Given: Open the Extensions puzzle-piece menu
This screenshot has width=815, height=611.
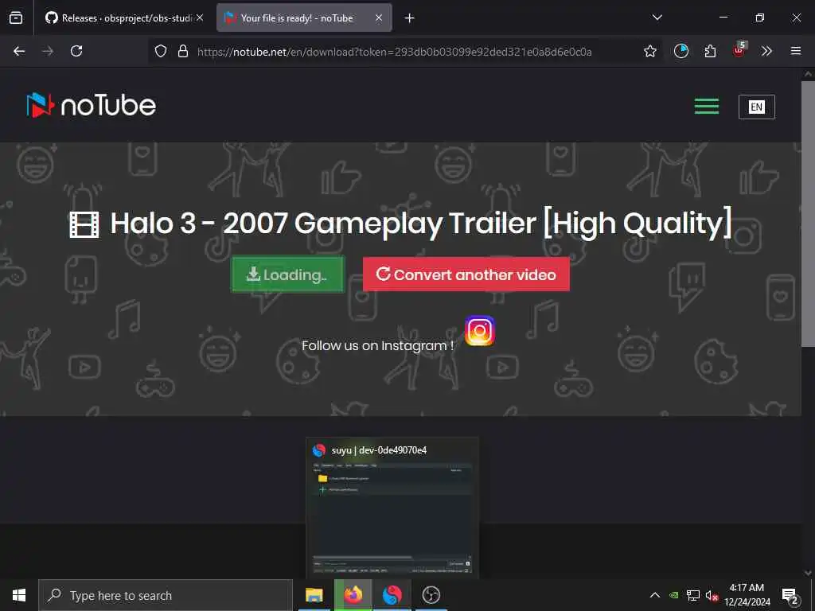Looking at the screenshot, I should point(710,51).
